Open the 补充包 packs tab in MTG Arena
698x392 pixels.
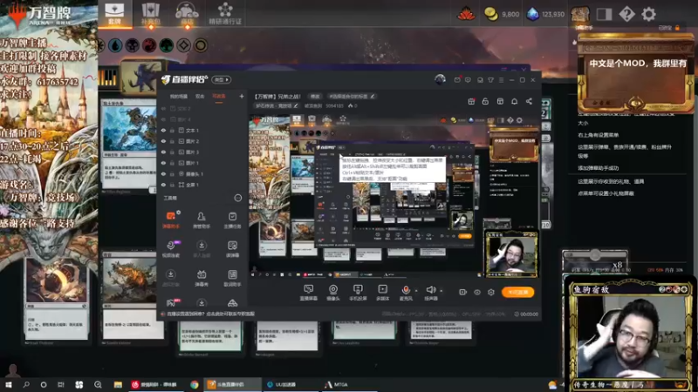coord(150,13)
